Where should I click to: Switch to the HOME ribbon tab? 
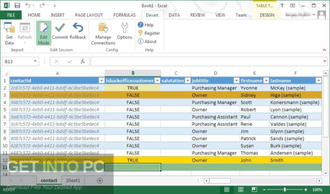point(34,15)
